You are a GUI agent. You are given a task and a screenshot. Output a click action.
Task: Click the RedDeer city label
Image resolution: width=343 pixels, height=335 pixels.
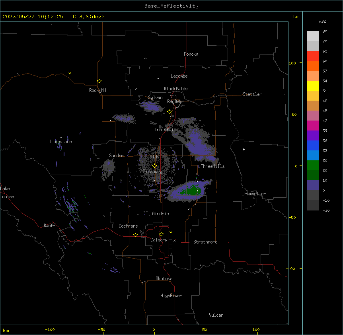(175, 101)
